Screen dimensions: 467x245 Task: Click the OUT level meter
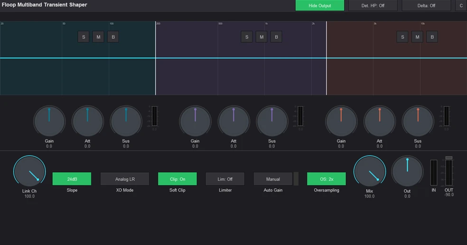tap(449, 173)
